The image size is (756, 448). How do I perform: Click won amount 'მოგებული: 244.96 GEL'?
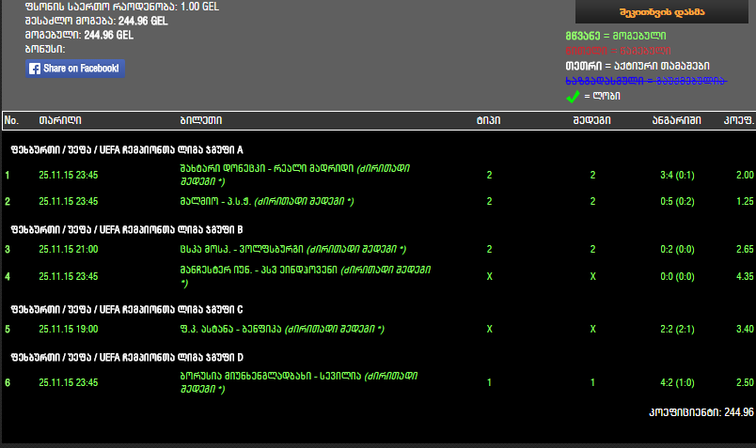pyautogui.click(x=79, y=35)
